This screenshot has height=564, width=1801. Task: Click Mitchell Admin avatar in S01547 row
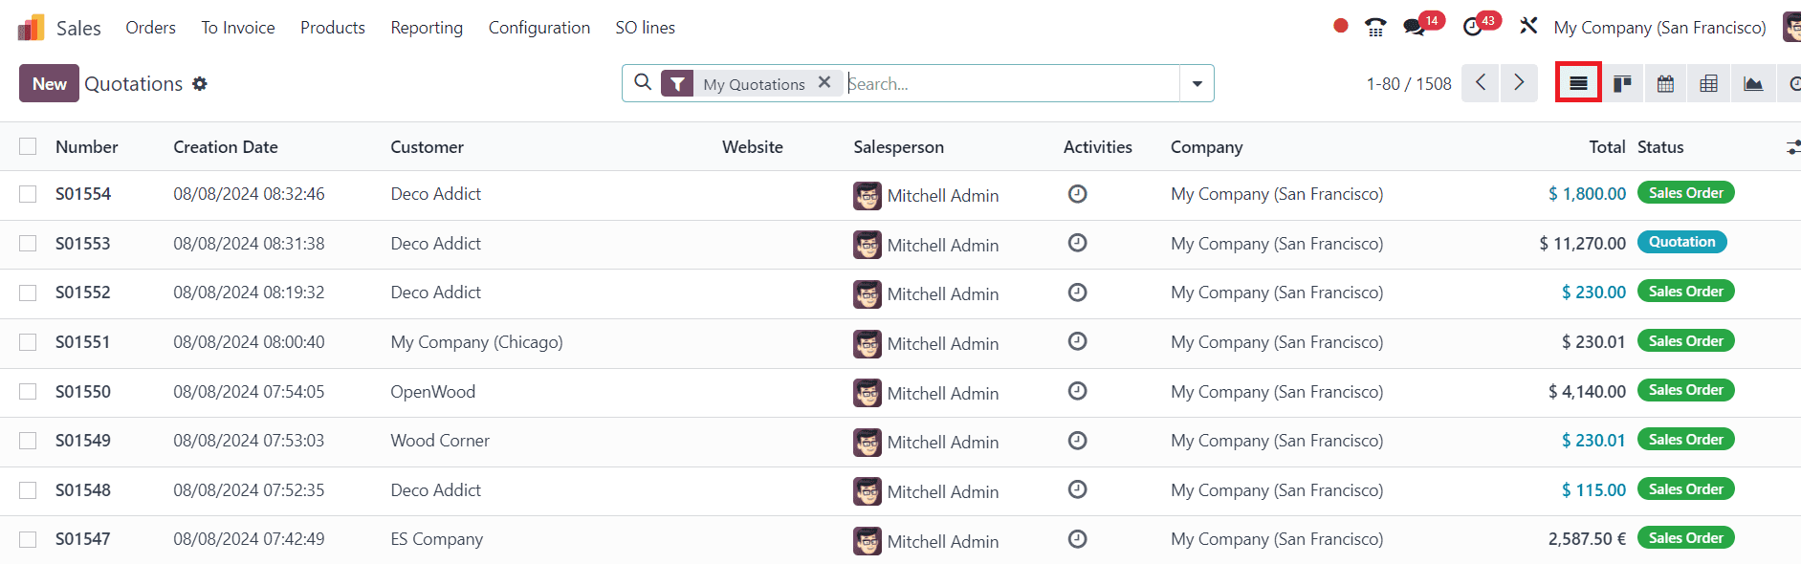(868, 541)
